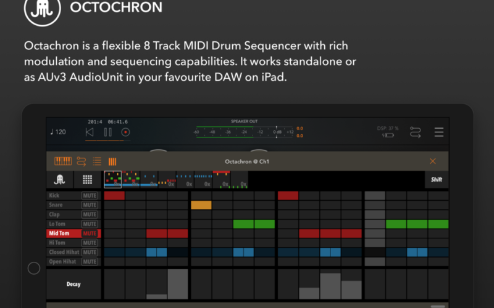Select the third pattern thumbnail
494x308 pixels.
(149, 179)
